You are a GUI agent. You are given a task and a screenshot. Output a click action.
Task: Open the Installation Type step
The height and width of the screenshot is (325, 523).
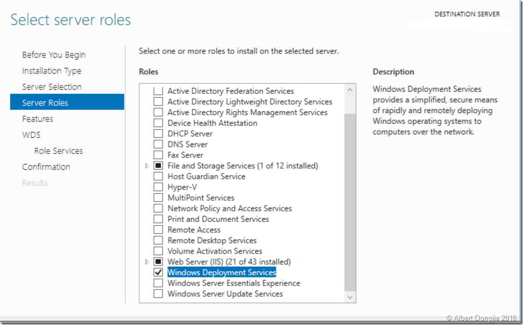click(x=52, y=71)
